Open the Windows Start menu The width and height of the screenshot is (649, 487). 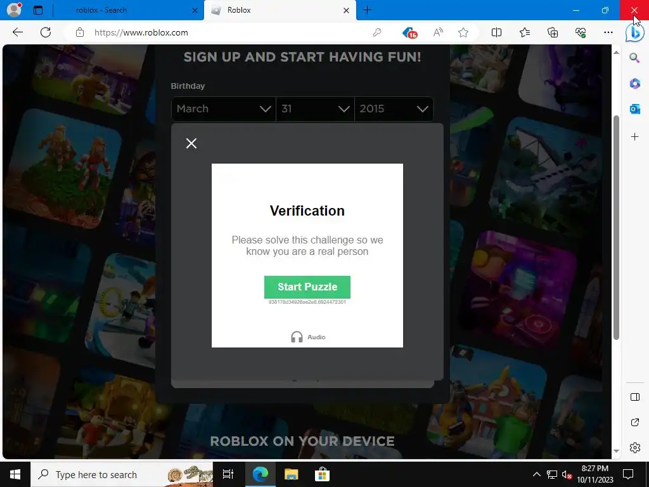(x=15, y=474)
